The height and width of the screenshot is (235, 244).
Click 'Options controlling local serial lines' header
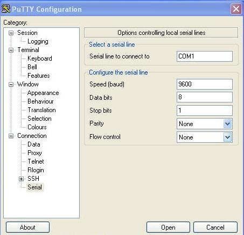coord(161,33)
